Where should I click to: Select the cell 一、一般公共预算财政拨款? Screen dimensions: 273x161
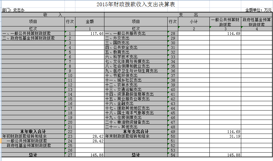33,33
